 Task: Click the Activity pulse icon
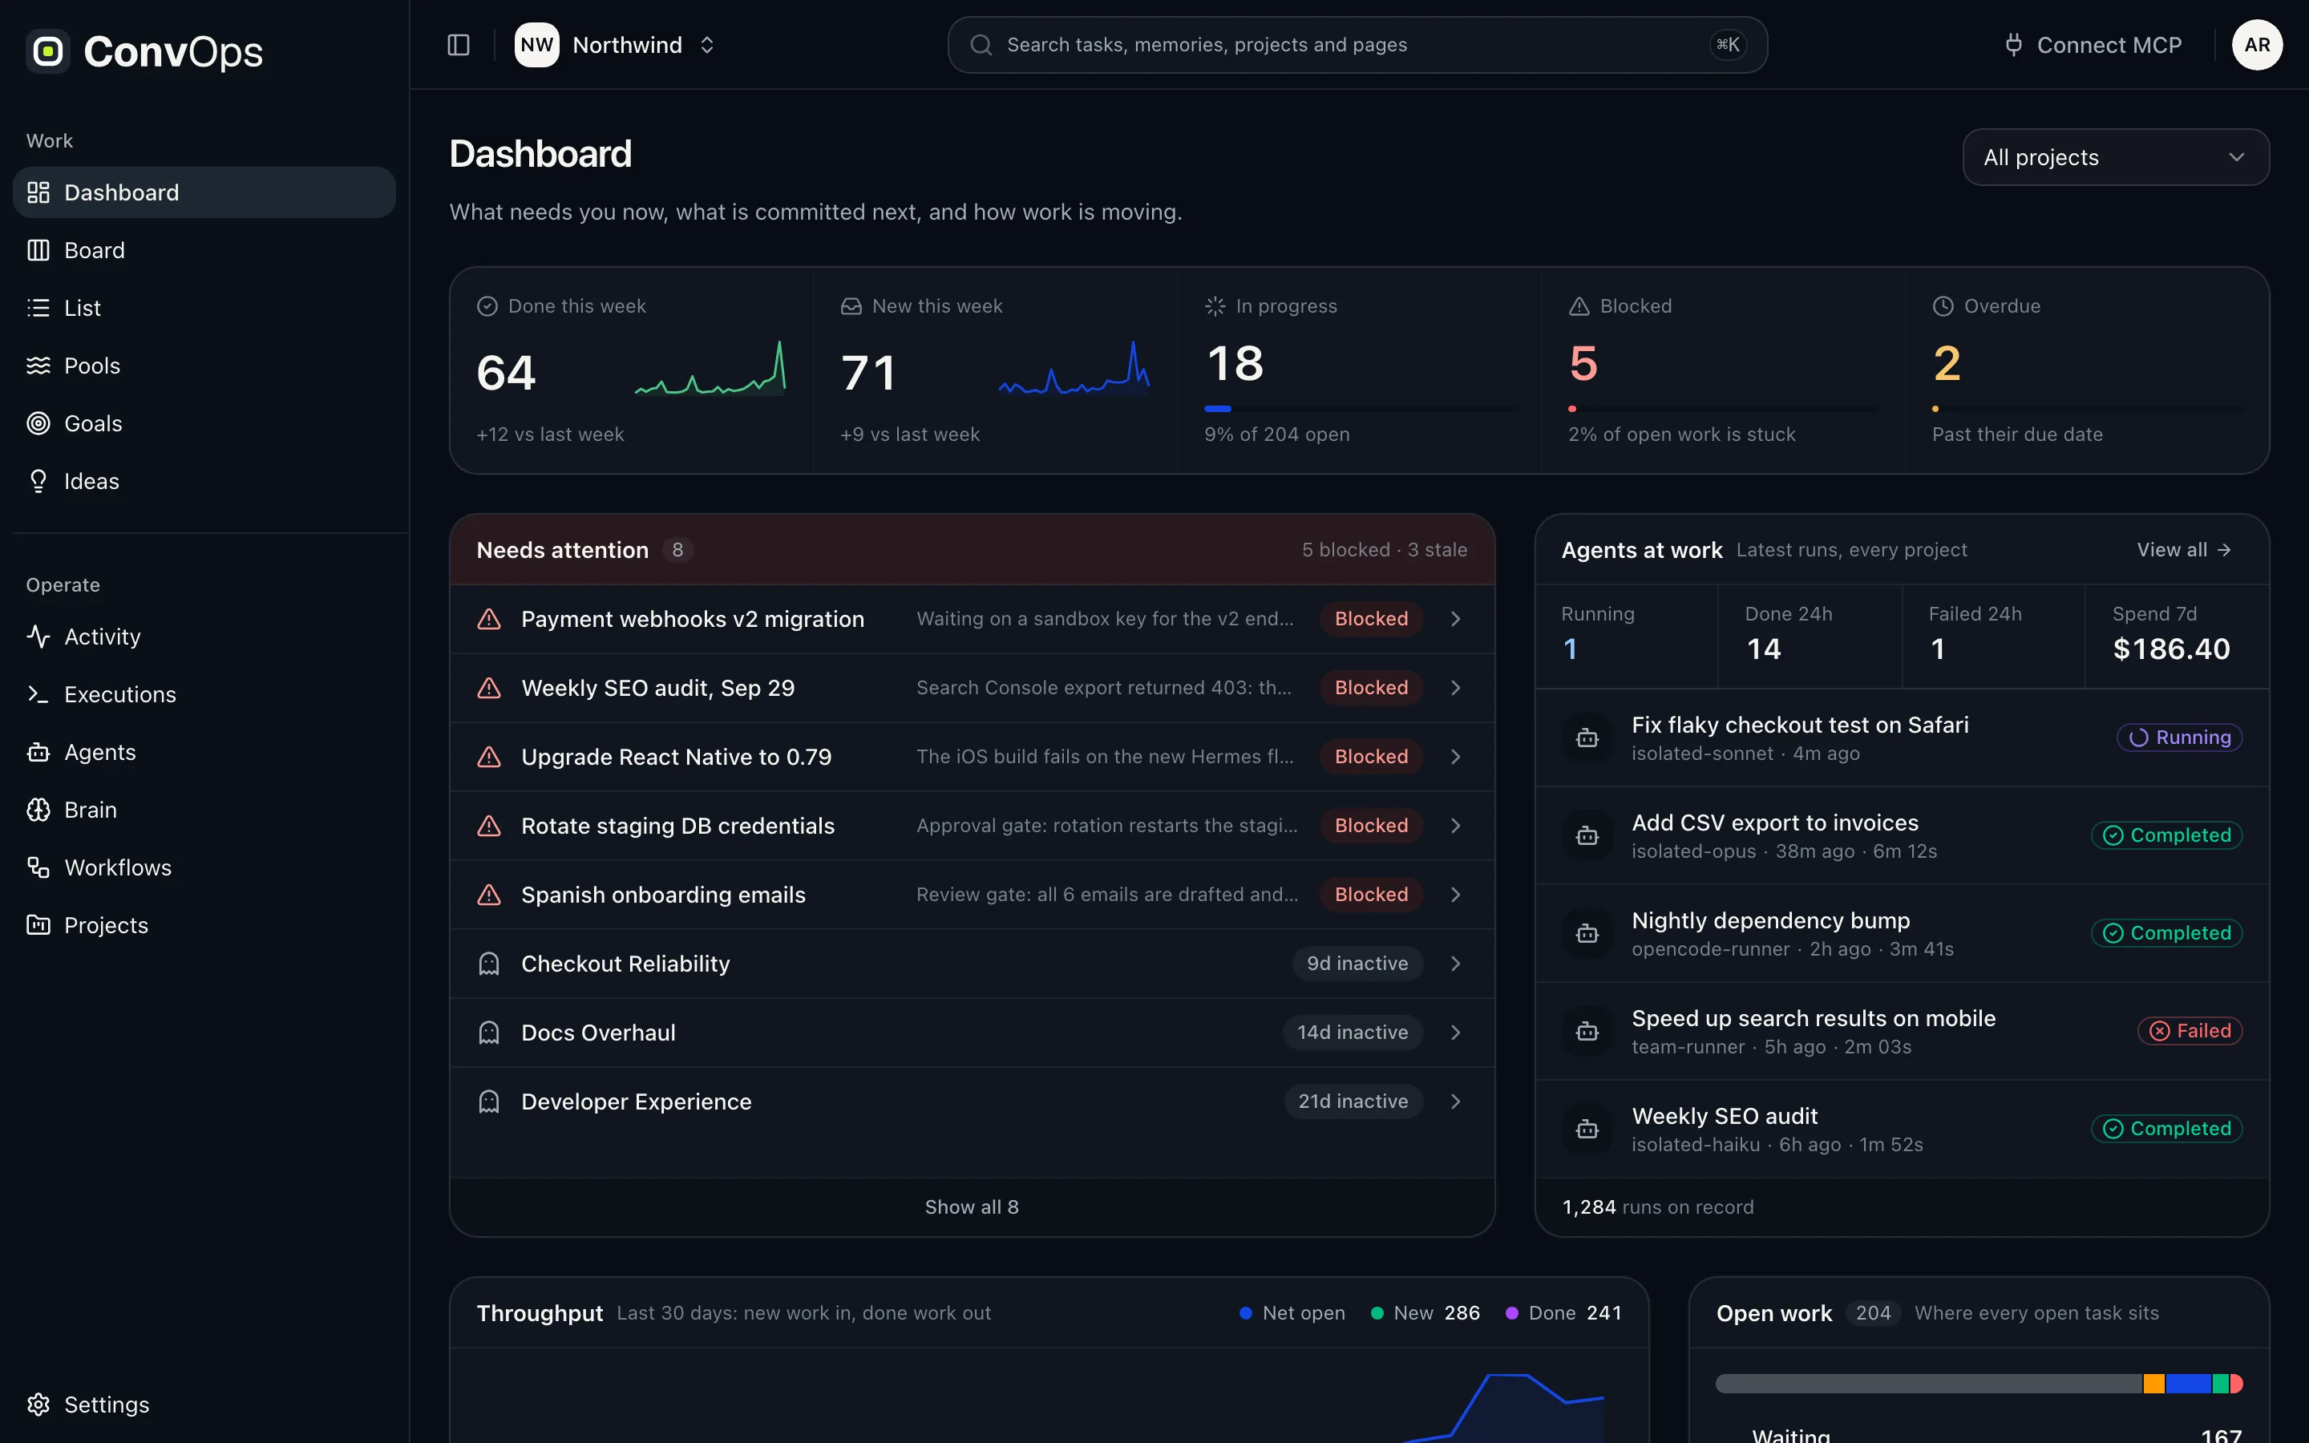pos(38,637)
